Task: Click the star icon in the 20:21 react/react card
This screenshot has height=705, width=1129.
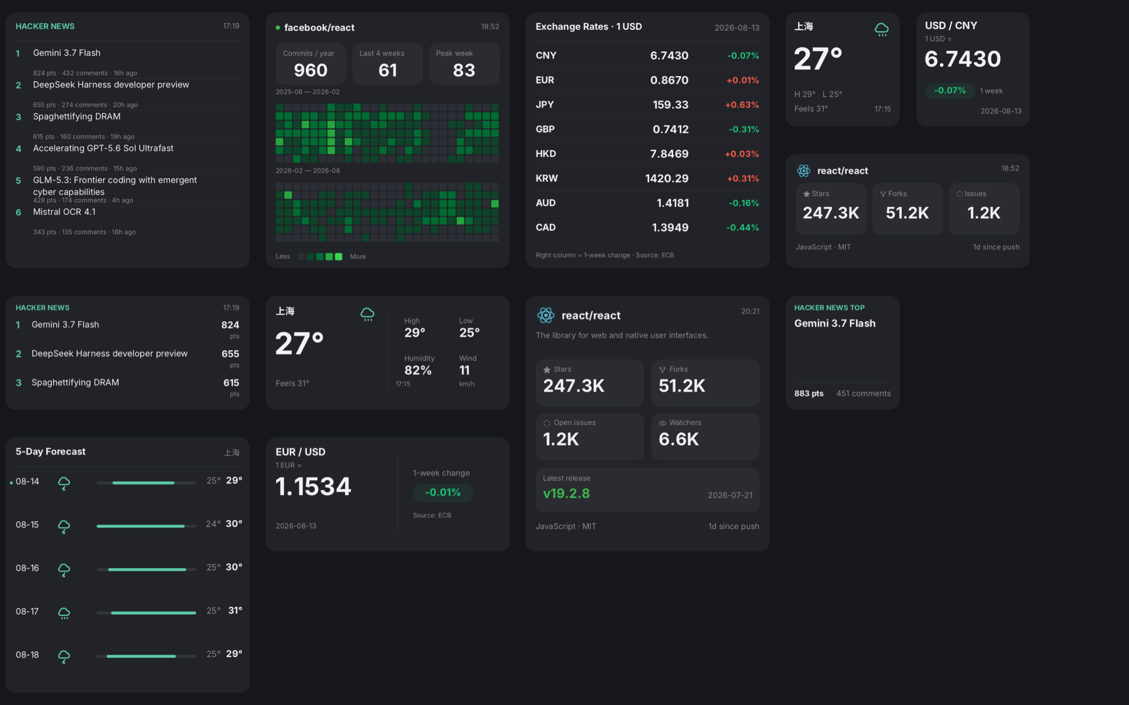Action: [x=547, y=370]
